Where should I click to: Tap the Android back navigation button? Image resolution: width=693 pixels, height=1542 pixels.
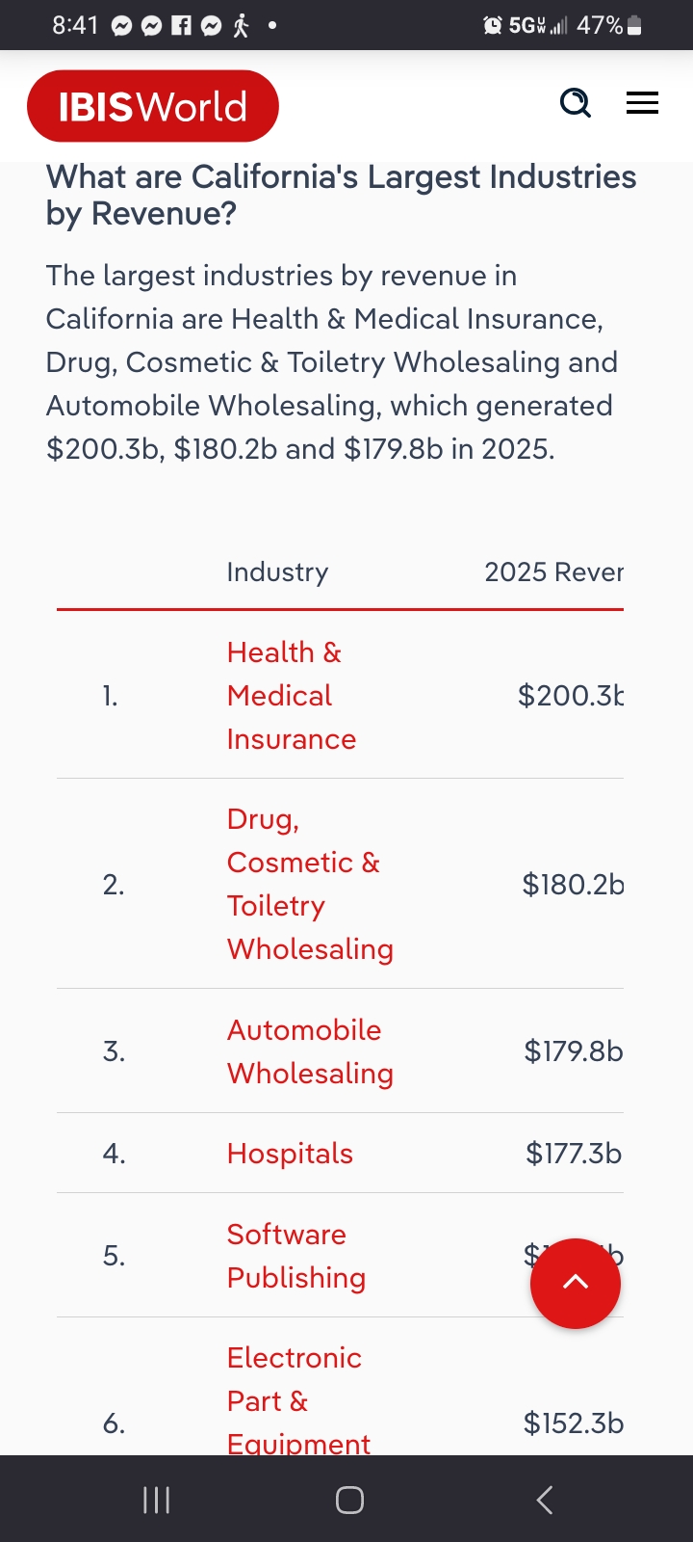click(x=544, y=1500)
